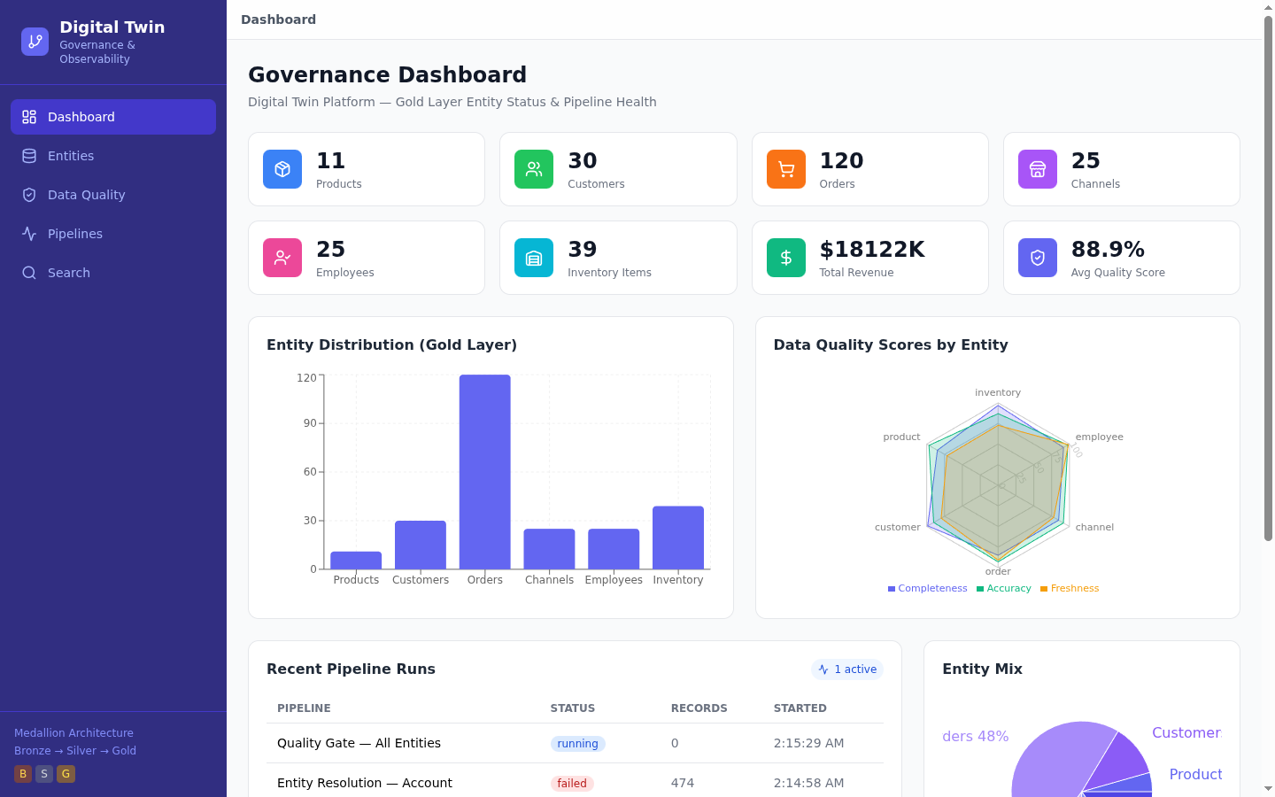Click the Digital Twin logo icon
The width and height of the screenshot is (1275, 797).
pos(35,42)
